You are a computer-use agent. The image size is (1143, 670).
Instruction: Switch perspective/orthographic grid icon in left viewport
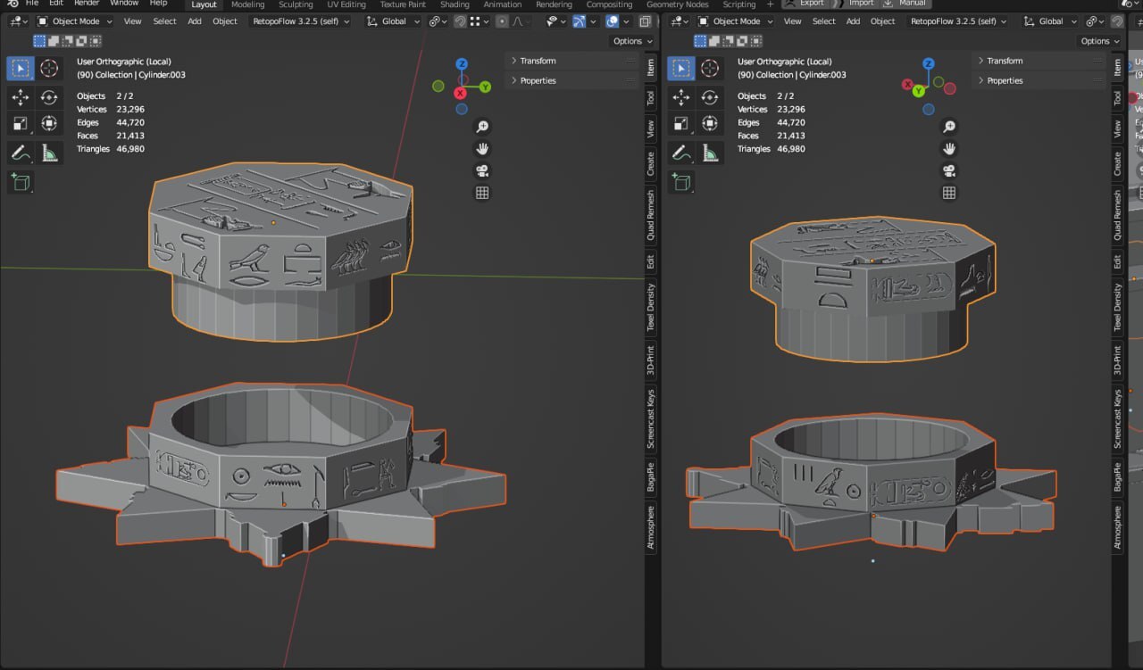[482, 193]
